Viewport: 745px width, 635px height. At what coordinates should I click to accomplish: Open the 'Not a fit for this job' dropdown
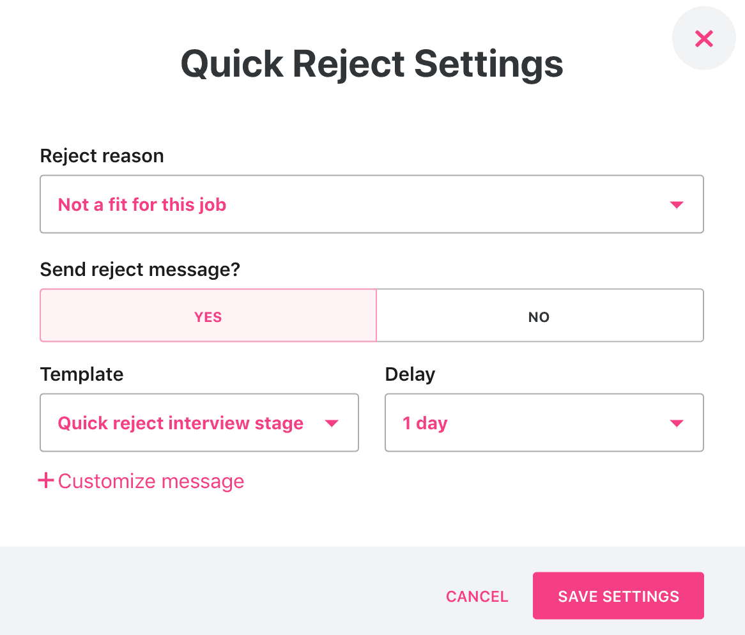372,204
